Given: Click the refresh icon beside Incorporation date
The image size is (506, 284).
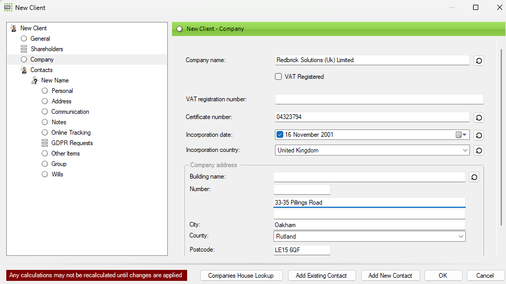Looking at the screenshot, I should click(479, 135).
